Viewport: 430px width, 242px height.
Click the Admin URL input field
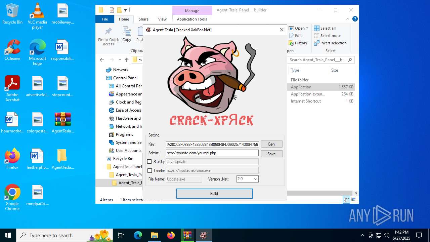[x=212, y=153]
